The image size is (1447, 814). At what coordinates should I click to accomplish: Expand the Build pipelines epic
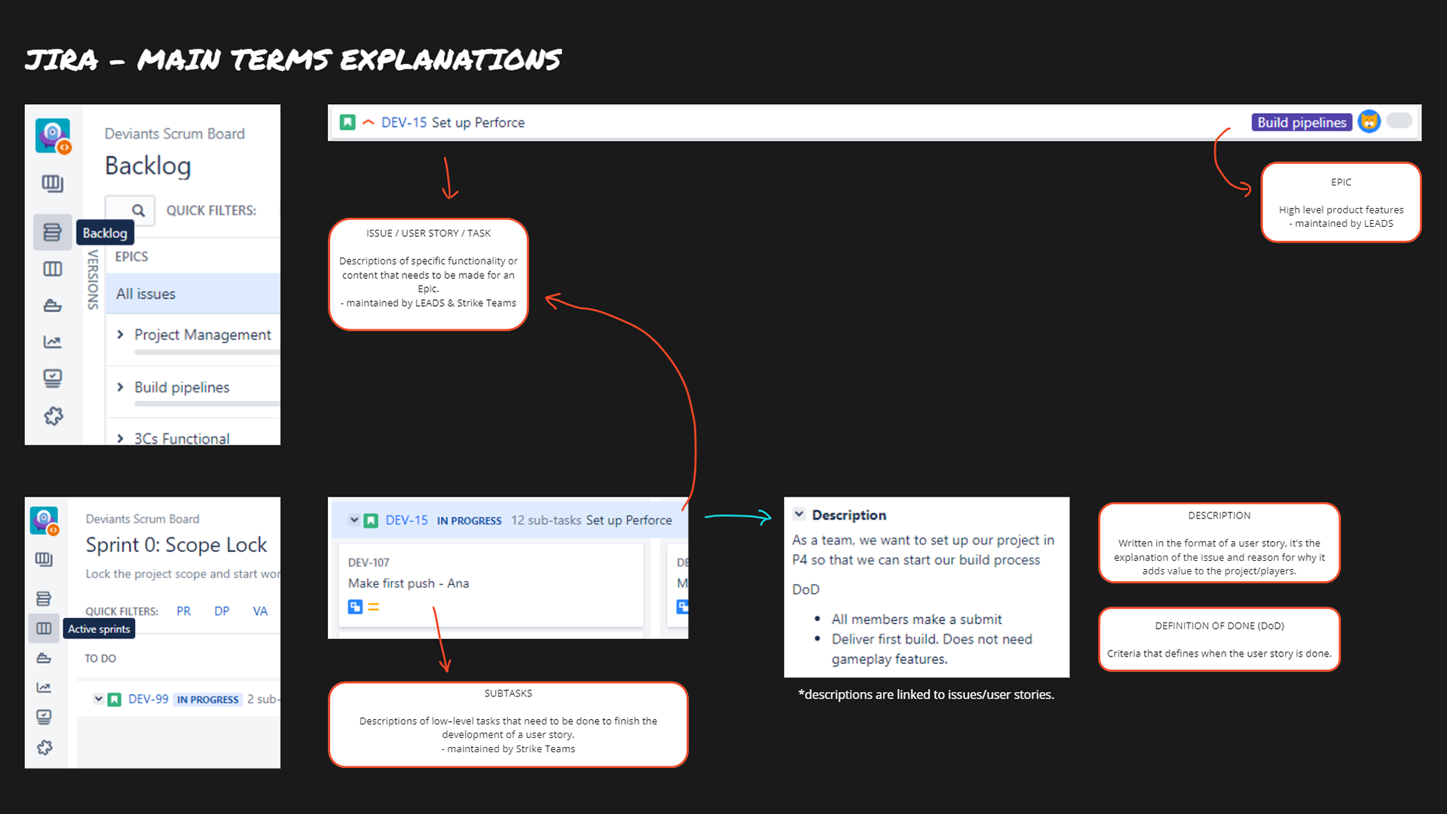[121, 387]
